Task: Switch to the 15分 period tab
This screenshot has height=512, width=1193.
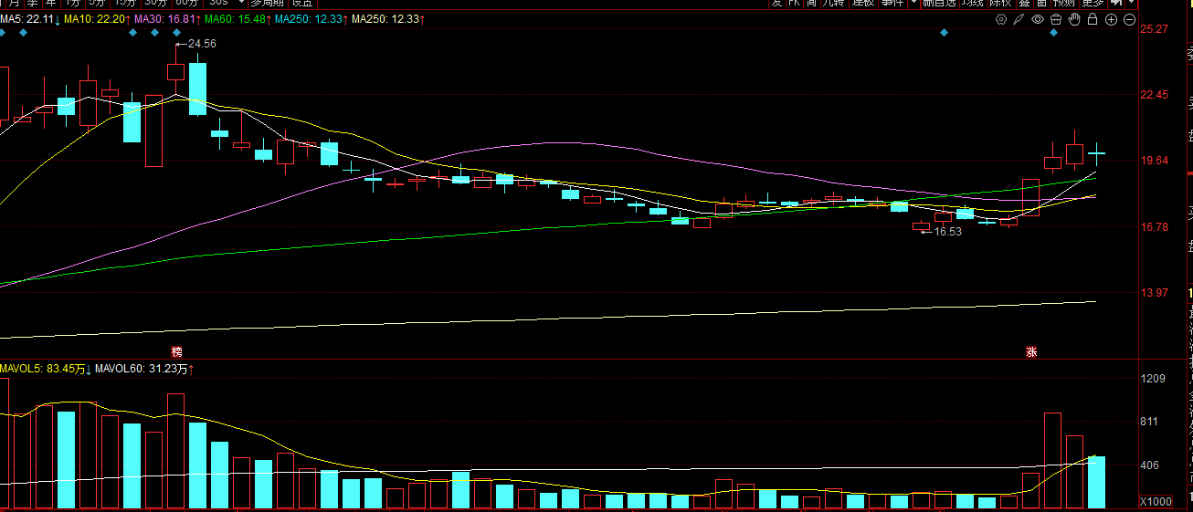Action: pyautogui.click(x=124, y=4)
